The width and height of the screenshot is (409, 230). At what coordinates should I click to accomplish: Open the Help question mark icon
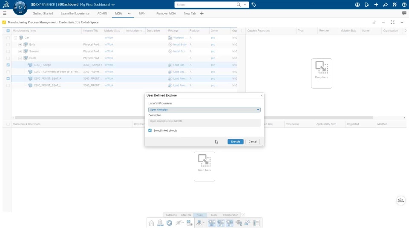404,5
